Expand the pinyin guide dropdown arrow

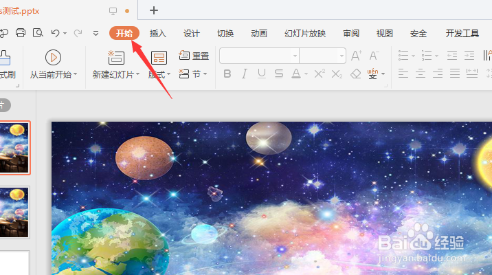[383, 74]
